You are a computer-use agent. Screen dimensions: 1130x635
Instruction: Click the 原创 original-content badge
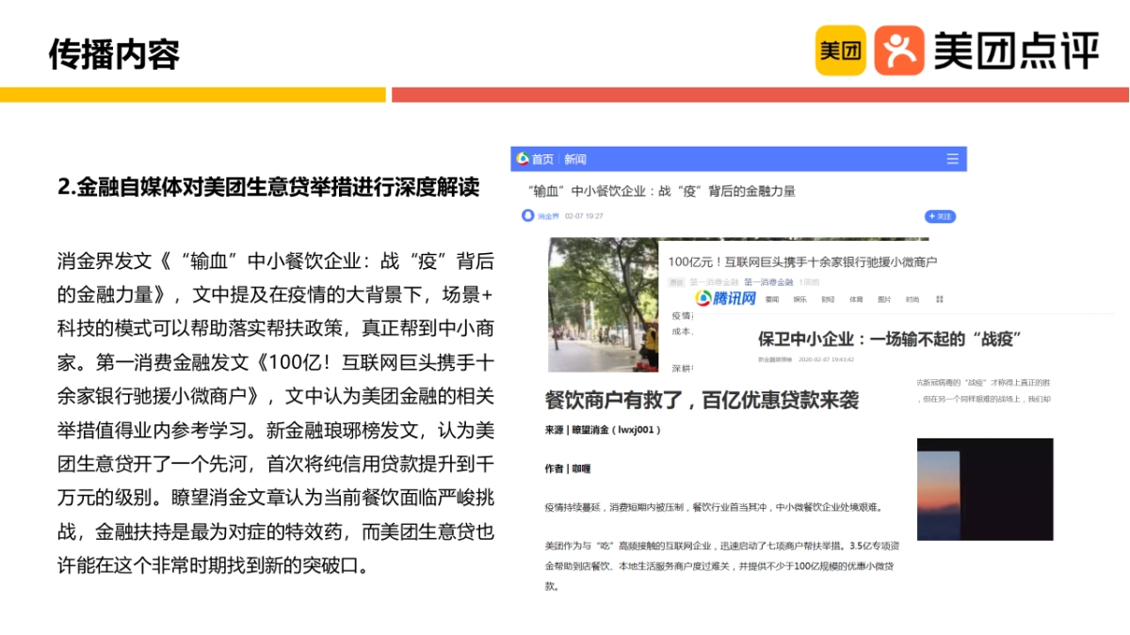click(677, 279)
